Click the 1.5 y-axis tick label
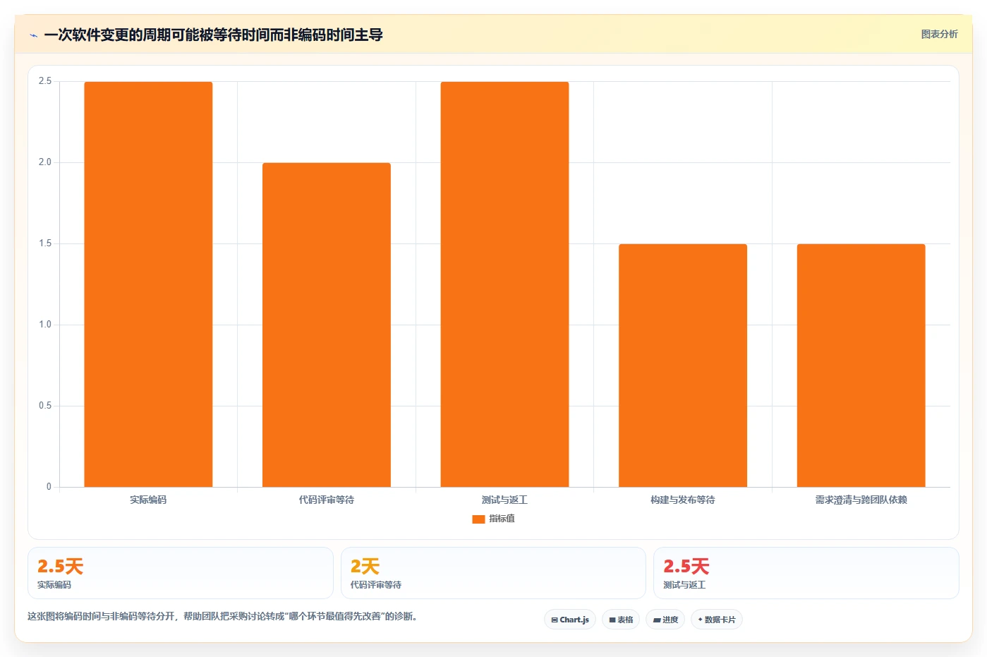 point(45,243)
